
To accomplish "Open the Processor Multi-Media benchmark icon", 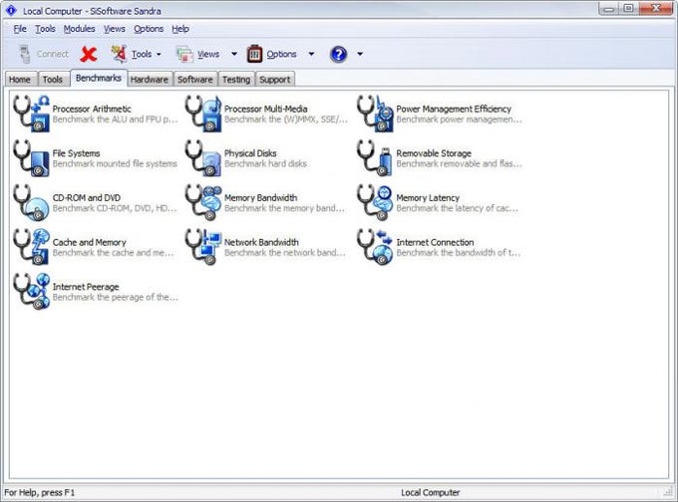I will (x=203, y=114).
